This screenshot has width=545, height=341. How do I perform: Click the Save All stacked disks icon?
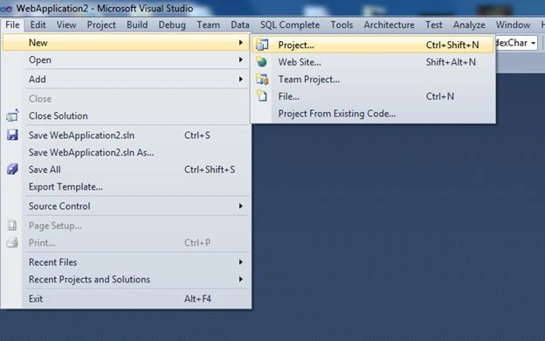[x=12, y=170]
